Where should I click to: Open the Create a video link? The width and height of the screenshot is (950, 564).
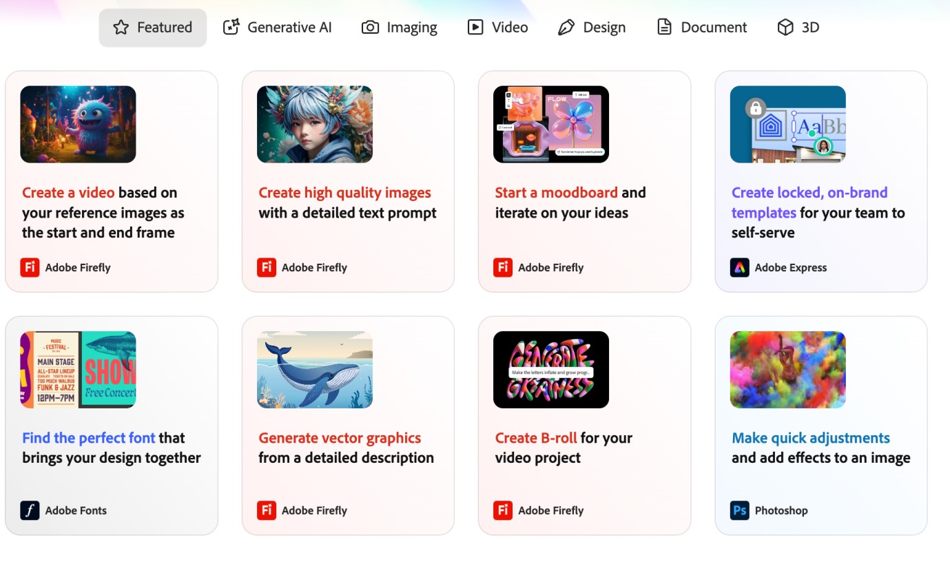(68, 192)
